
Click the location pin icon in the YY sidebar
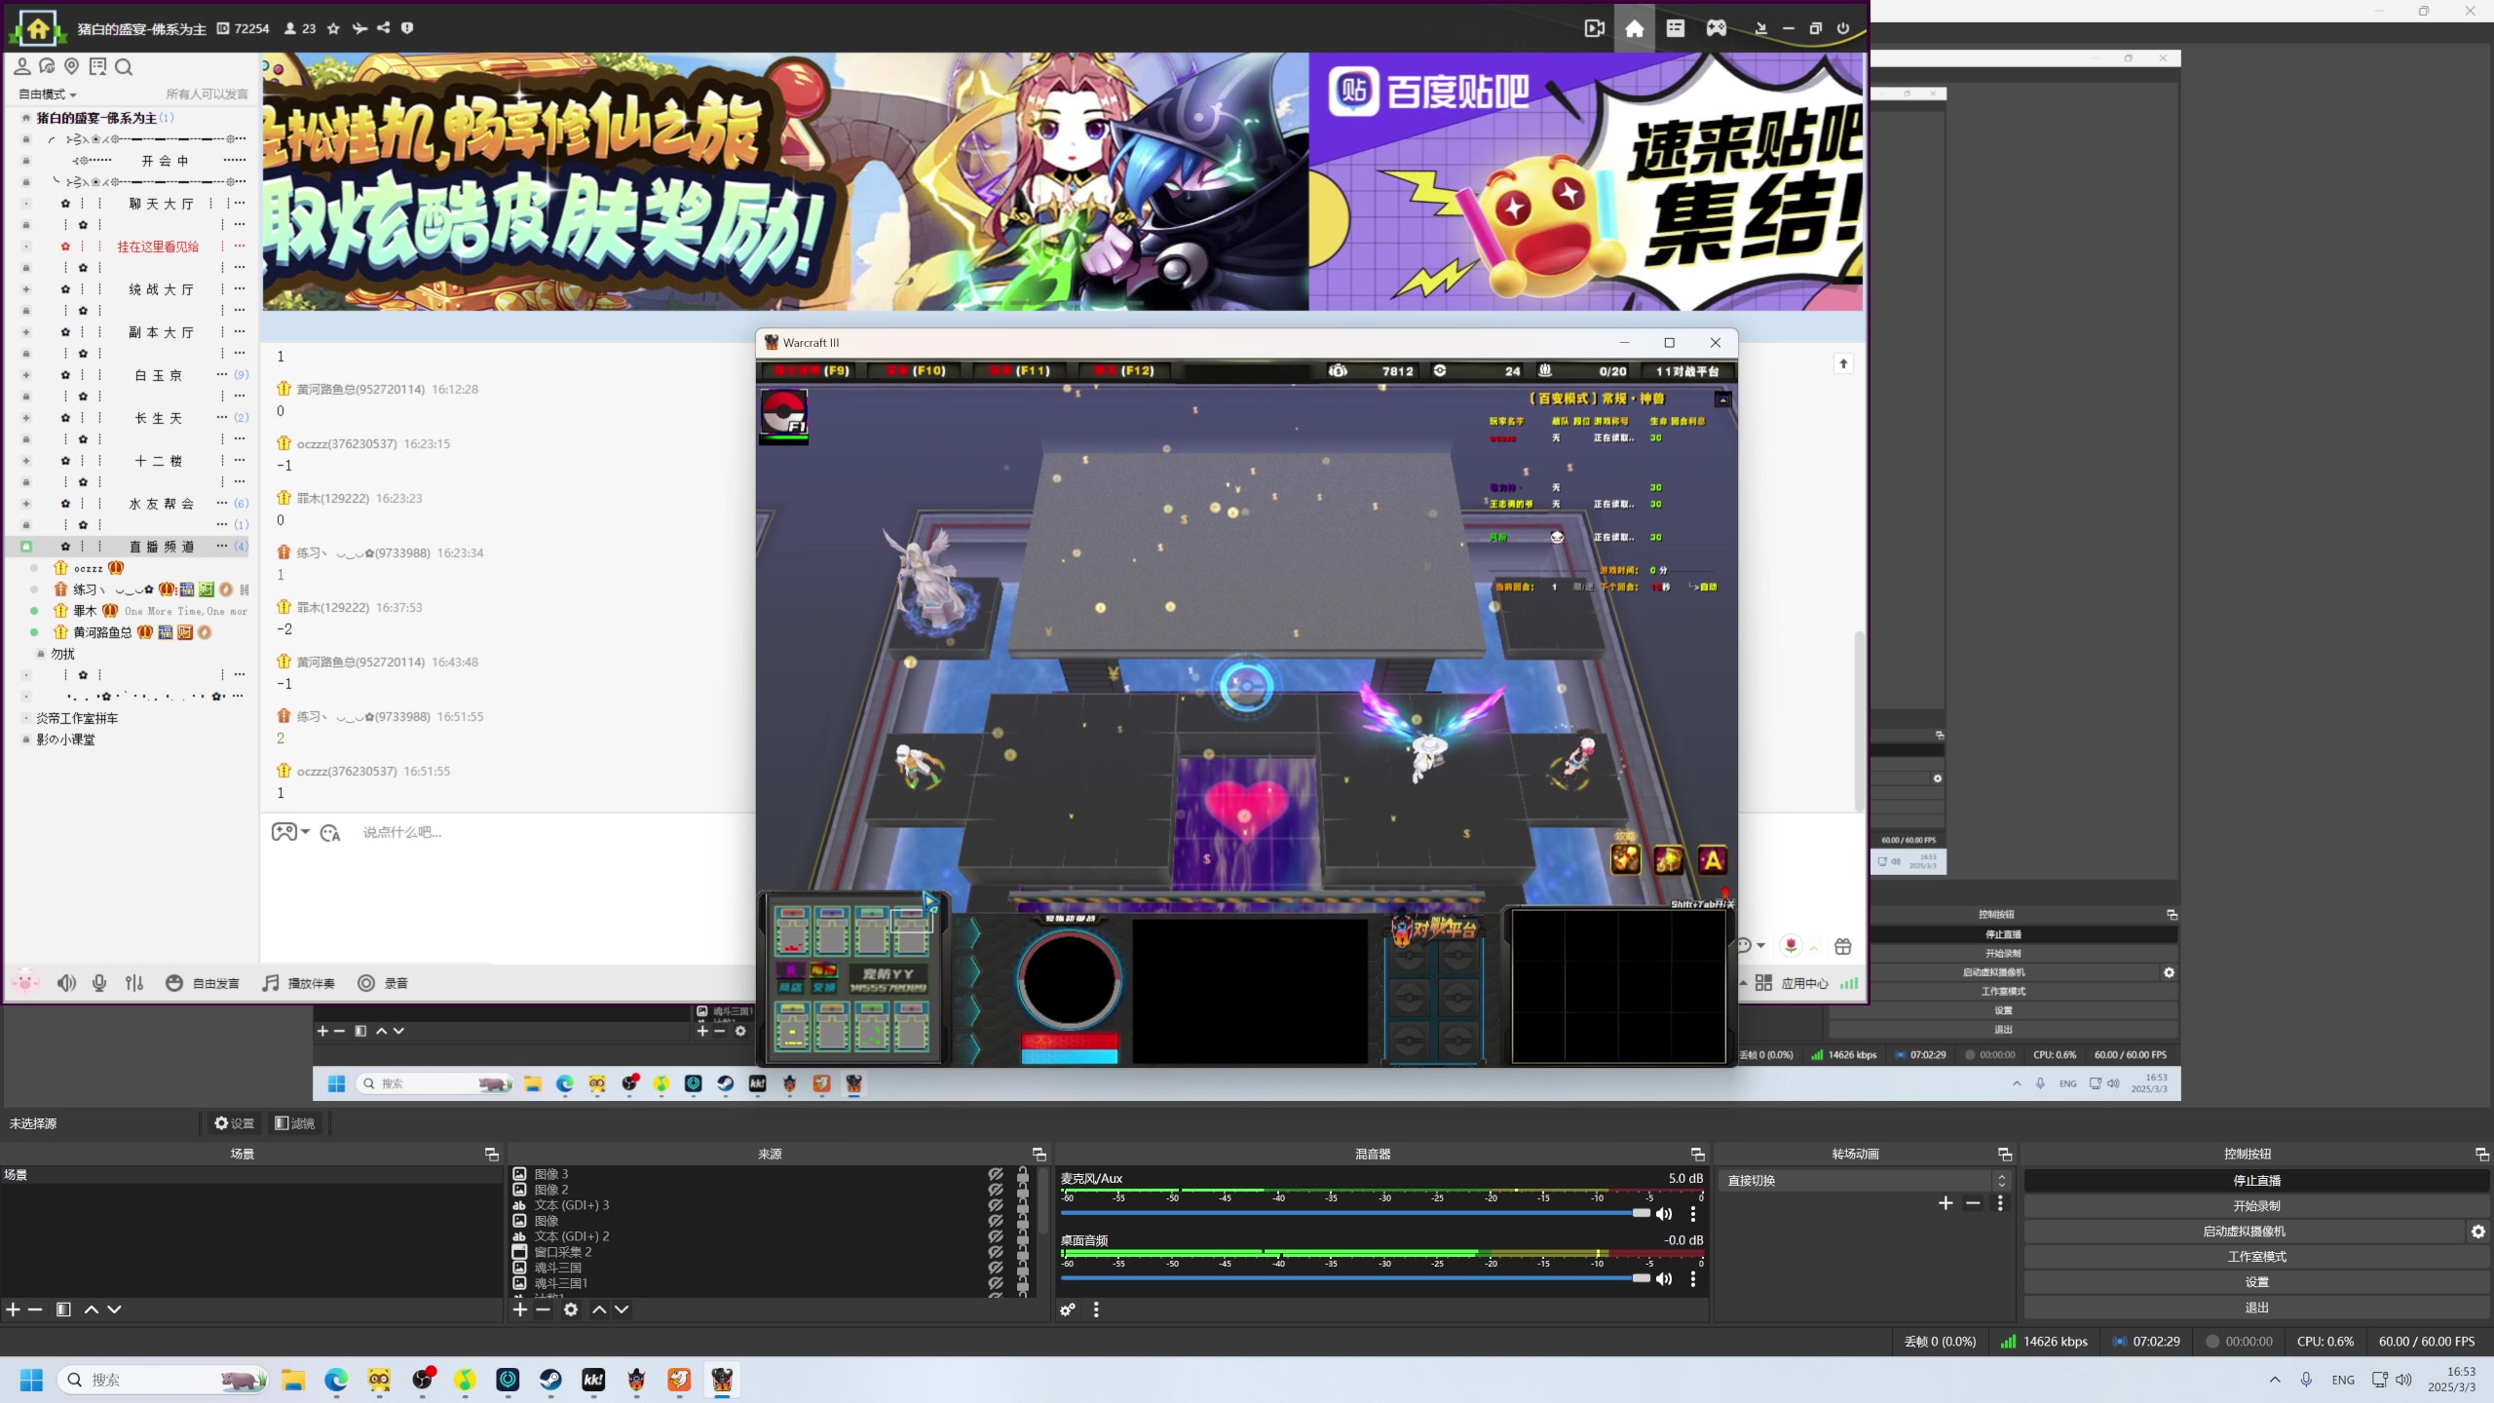(x=71, y=66)
